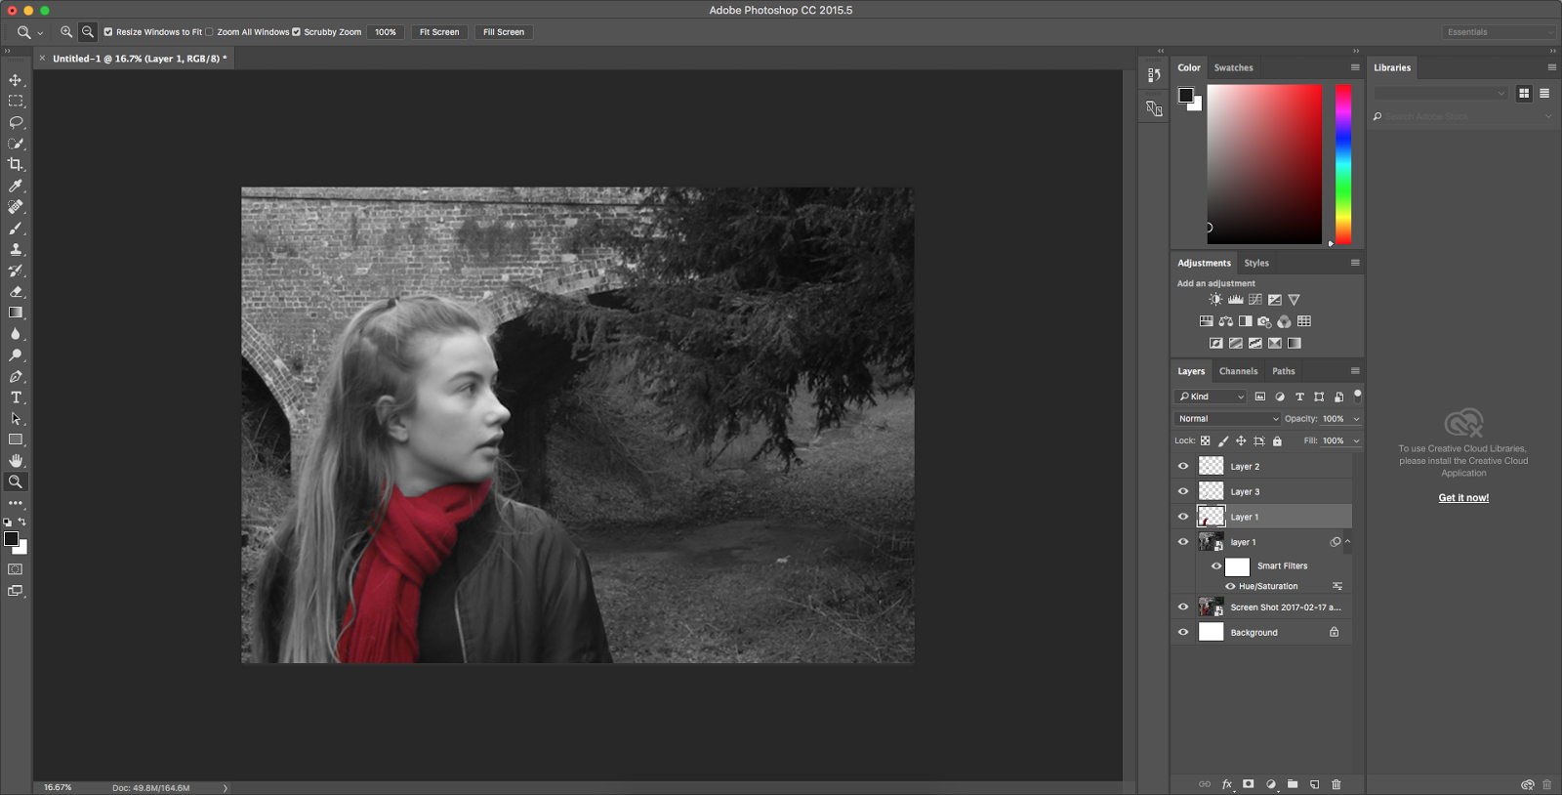Screen dimensions: 1562x795
Task: Click the hue spectrum slider
Action: (1343, 164)
